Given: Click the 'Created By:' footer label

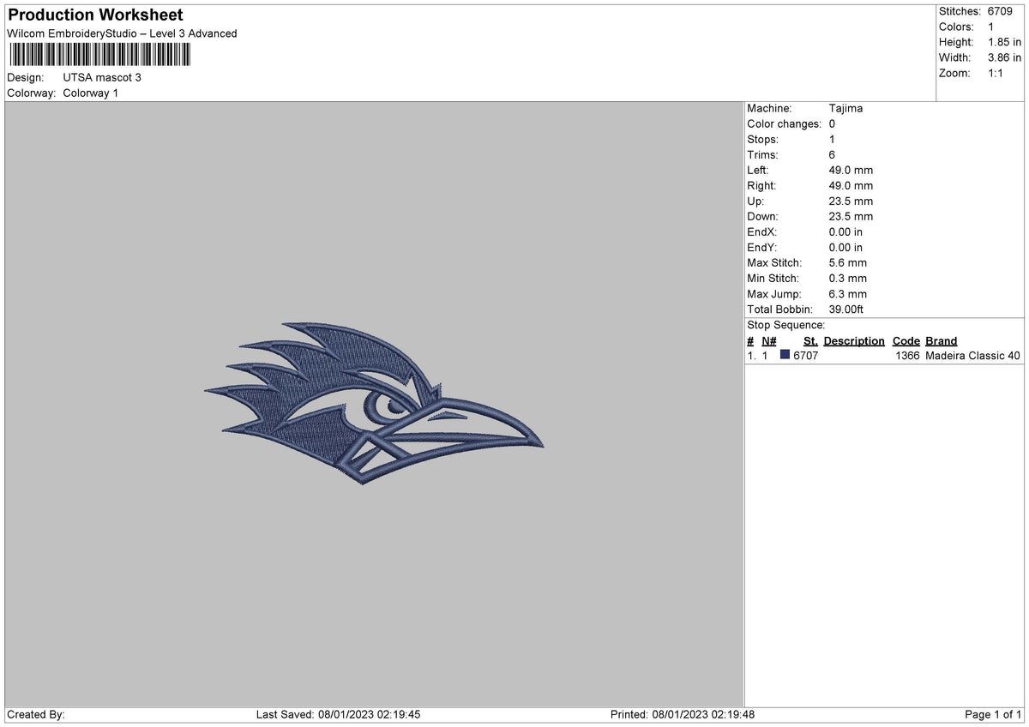Looking at the screenshot, I should click(36, 714).
